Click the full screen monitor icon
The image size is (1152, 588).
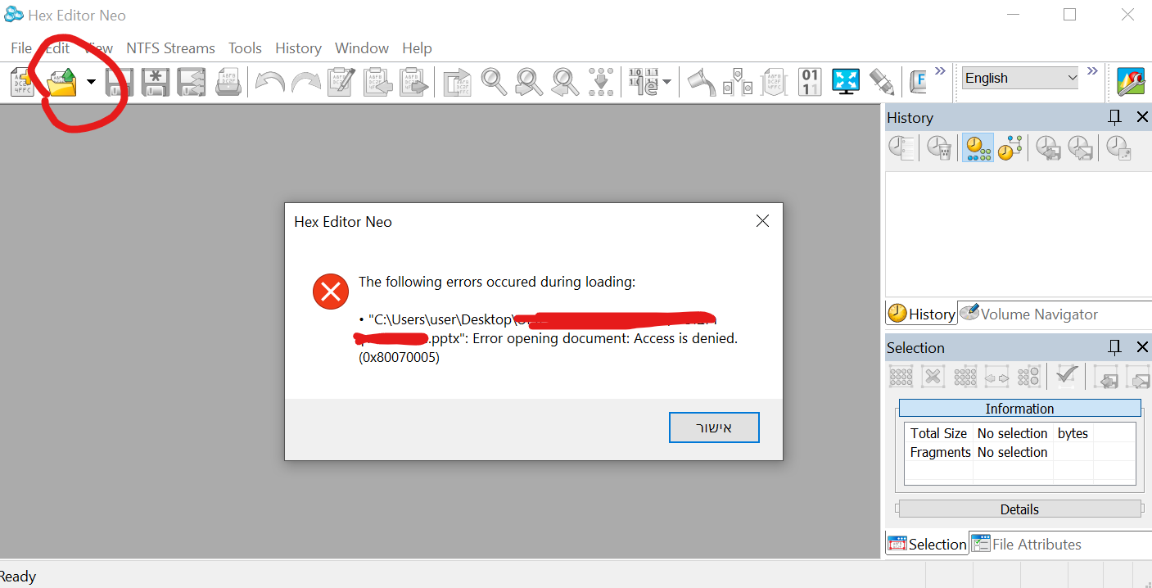(845, 82)
